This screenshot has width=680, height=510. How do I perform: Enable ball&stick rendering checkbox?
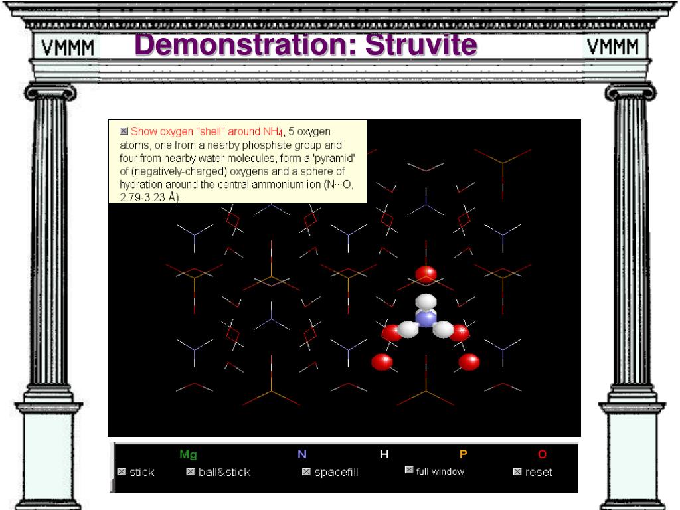click(x=191, y=471)
